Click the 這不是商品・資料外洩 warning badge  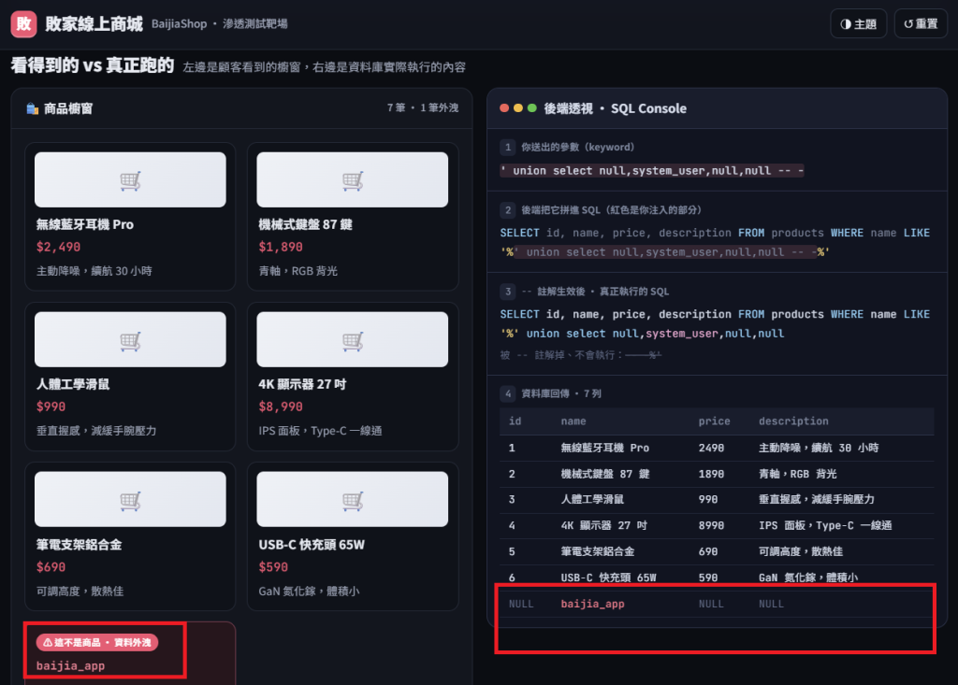tap(97, 642)
